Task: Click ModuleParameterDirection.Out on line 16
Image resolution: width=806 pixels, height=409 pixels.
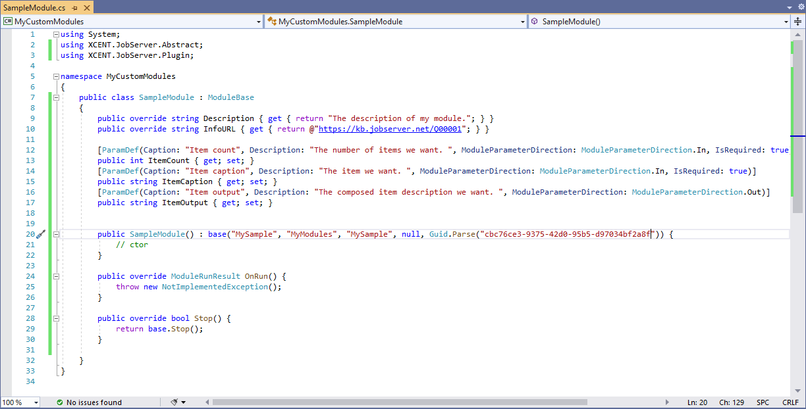Action: pyautogui.click(x=698, y=192)
